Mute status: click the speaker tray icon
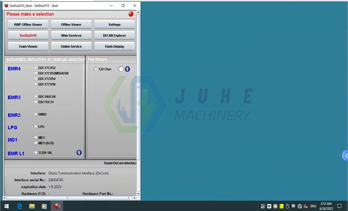 tap(306, 206)
